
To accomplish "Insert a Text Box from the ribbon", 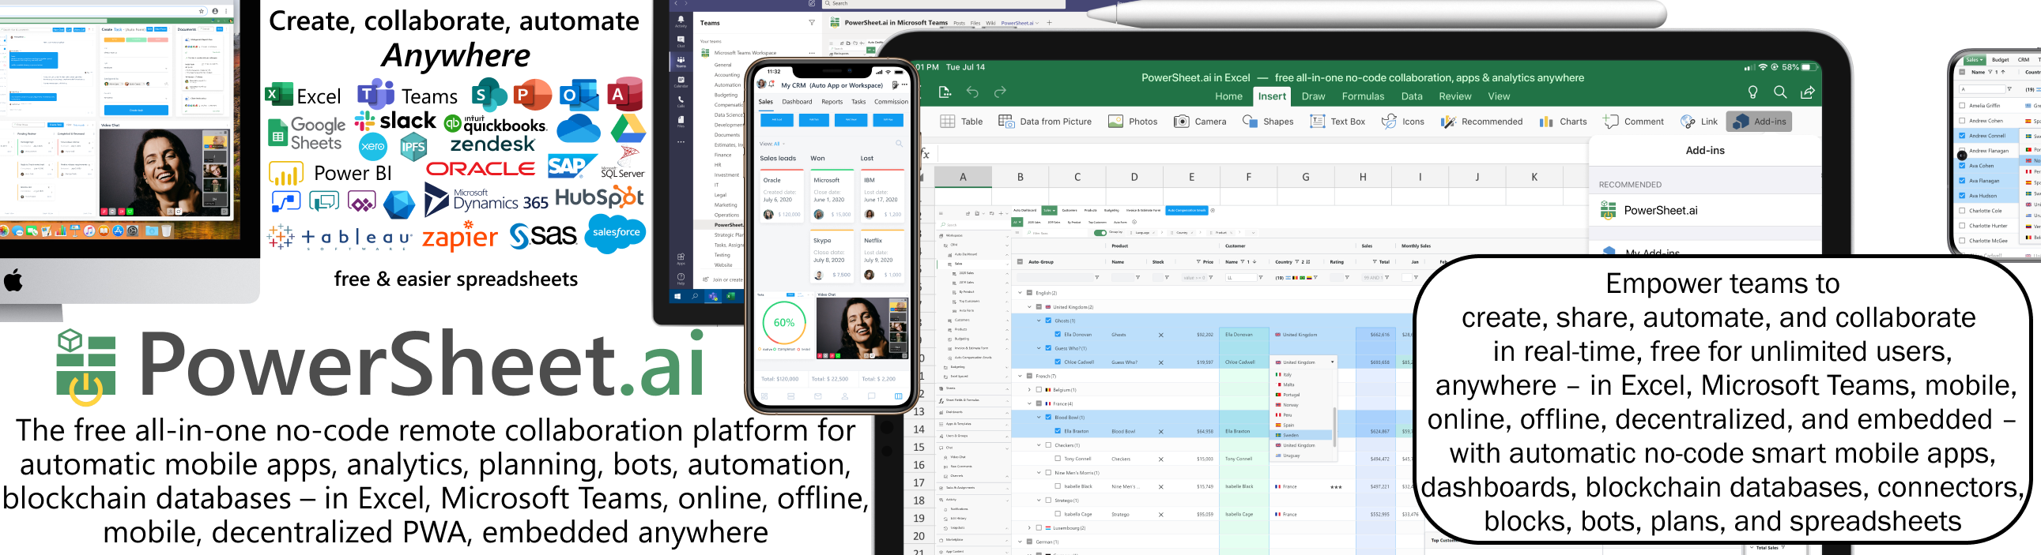I will click(1337, 121).
